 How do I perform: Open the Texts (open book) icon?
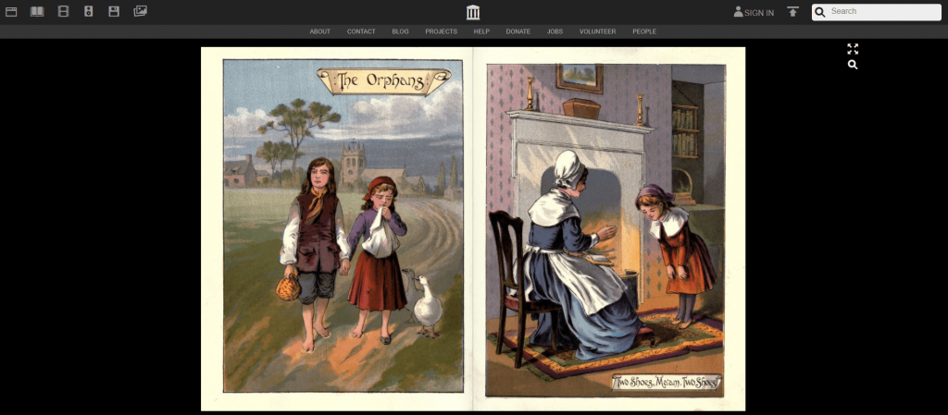coord(37,11)
